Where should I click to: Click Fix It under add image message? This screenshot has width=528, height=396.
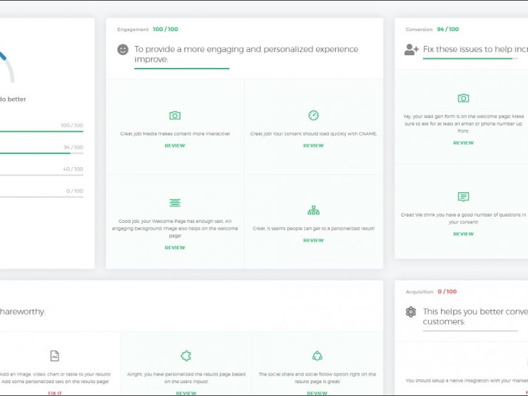[x=55, y=393]
